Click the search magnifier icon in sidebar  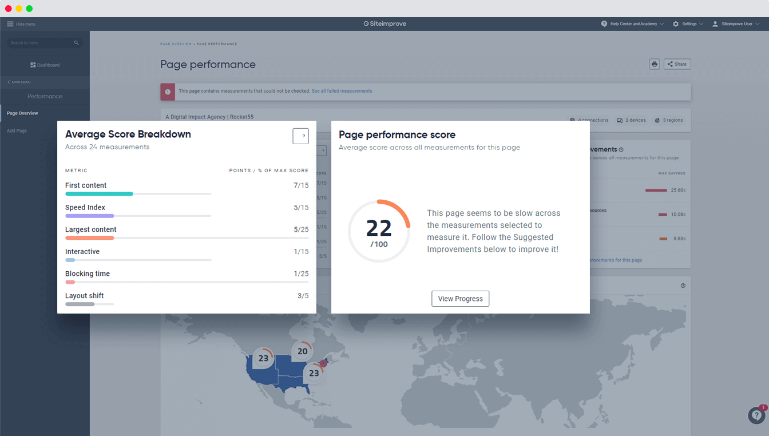point(76,43)
